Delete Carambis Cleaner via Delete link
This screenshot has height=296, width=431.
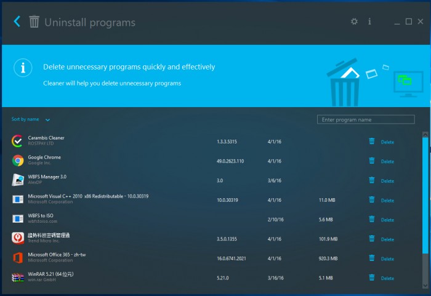point(387,142)
